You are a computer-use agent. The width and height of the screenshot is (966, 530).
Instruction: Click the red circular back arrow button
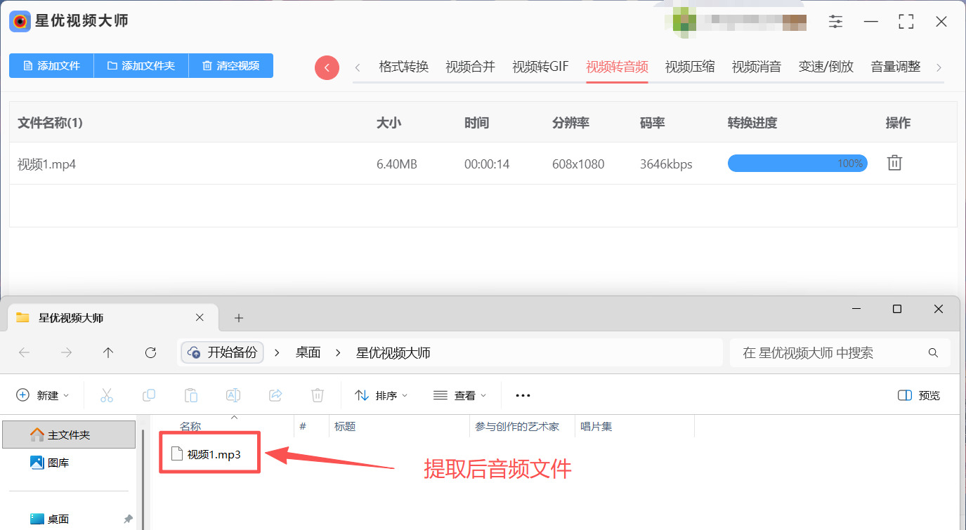tap(327, 67)
